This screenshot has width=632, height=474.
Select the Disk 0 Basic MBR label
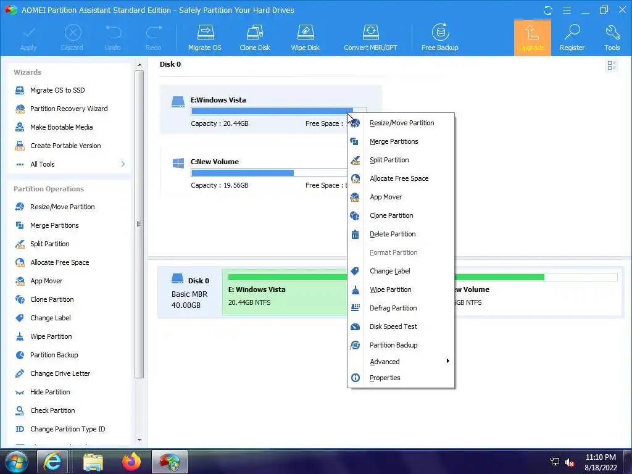189,293
